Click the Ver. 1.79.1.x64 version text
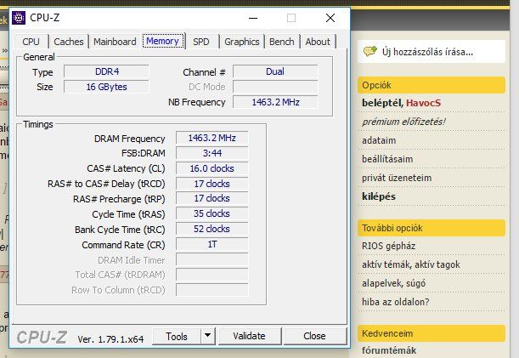Screen dimensions: 519x358 tap(110, 339)
